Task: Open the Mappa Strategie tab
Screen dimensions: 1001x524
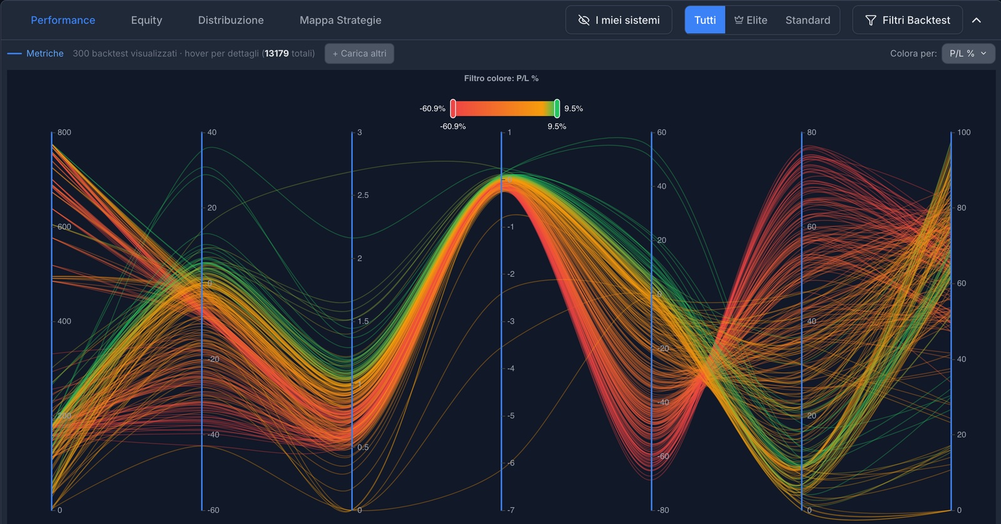Action: [340, 20]
